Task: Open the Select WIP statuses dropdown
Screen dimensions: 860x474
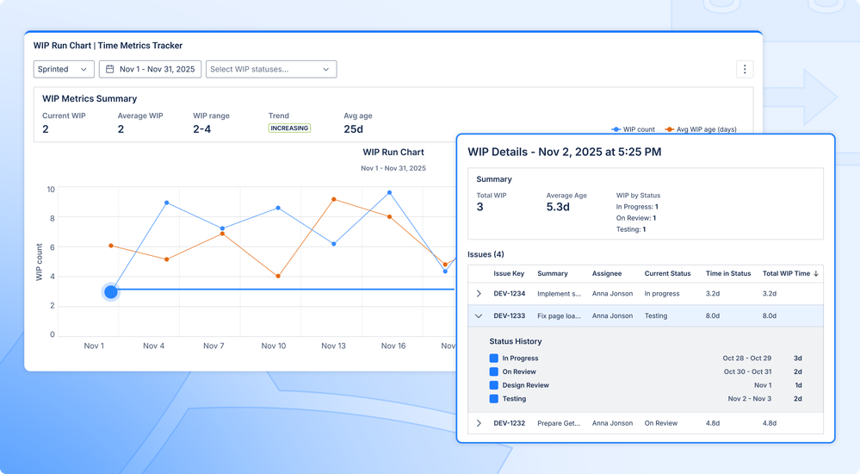Action: (271, 69)
